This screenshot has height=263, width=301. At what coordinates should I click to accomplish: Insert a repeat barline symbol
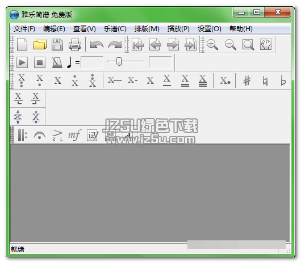pyautogui.click(x=23, y=135)
